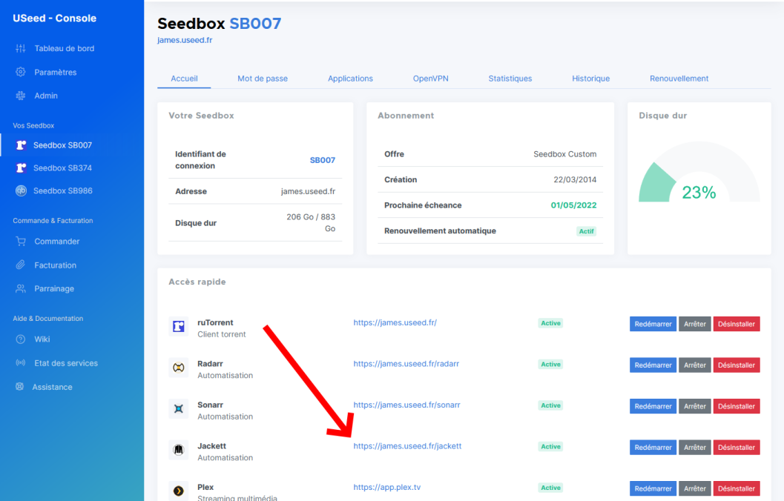Image resolution: width=784 pixels, height=501 pixels.
Task: Click the Radarr app icon
Action: tap(179, 368)
